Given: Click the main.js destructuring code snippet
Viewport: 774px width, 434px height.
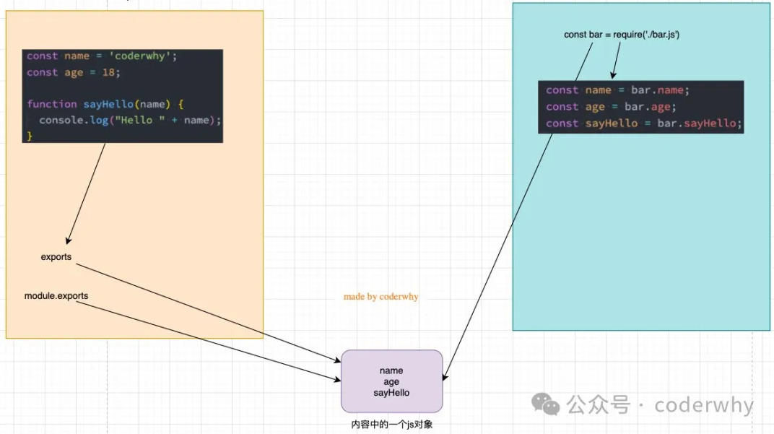Looking at the screenshot, I should click(x=640, y=107).
